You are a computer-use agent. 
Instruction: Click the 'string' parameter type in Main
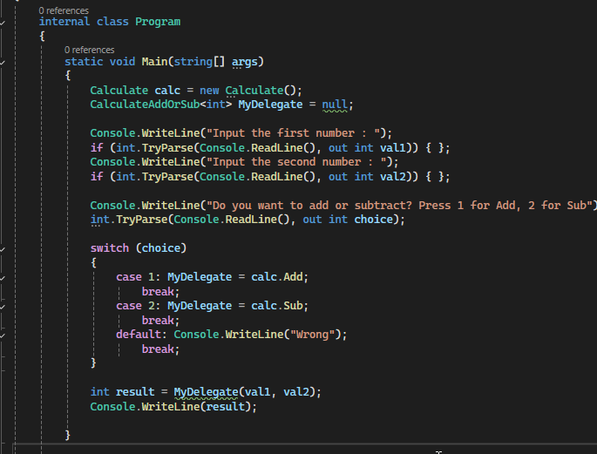tap(193, 62)
